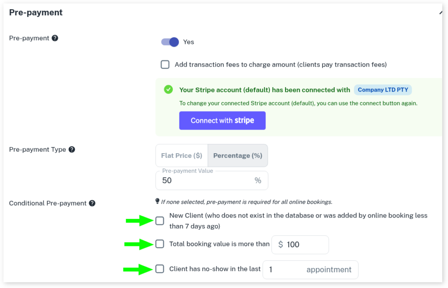The height and width of the screenshot is (288, 448).
Task: Check Total booking value is more than
Action: point(160,244)
